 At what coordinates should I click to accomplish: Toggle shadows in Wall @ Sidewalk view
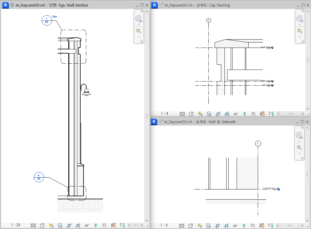click(208, 225)
